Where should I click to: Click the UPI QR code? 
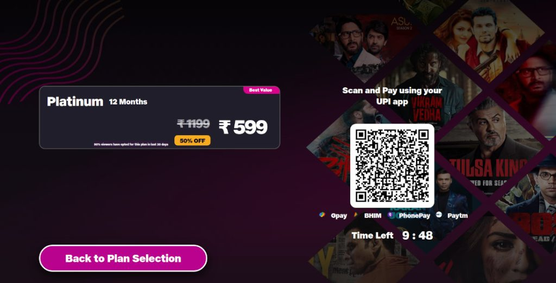392,166
